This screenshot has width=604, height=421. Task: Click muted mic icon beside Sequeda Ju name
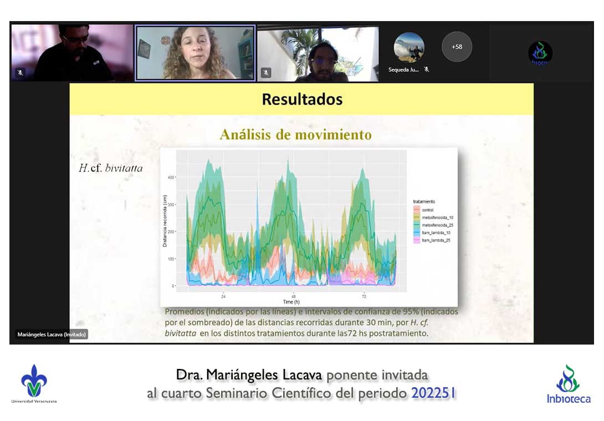(x=427, y=69)
